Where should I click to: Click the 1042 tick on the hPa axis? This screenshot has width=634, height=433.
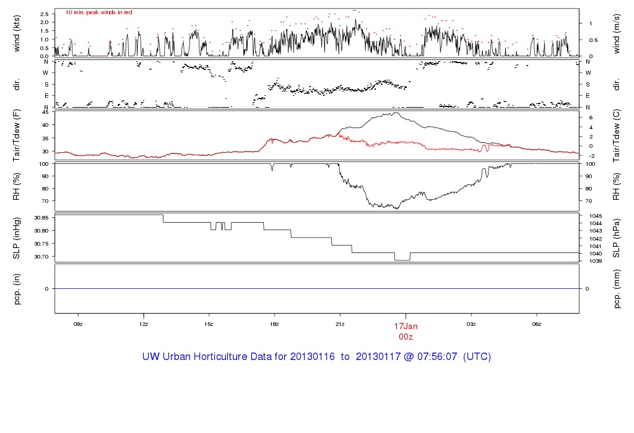click(596, 239)
